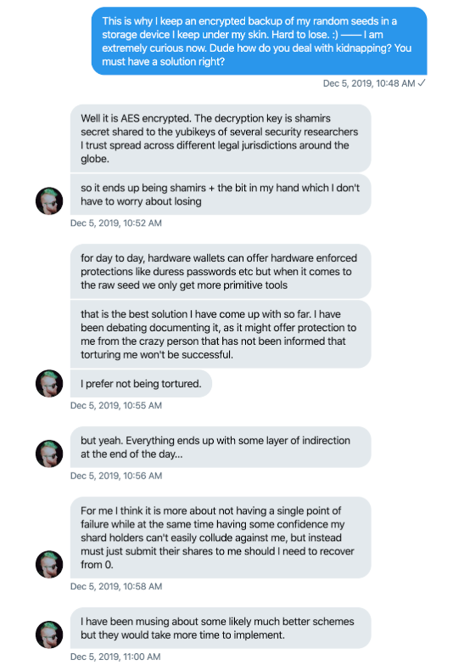Open the avatar next to "I prefer not being tortured"
Viewport: 453px width, 671px height.
point(49,383)
